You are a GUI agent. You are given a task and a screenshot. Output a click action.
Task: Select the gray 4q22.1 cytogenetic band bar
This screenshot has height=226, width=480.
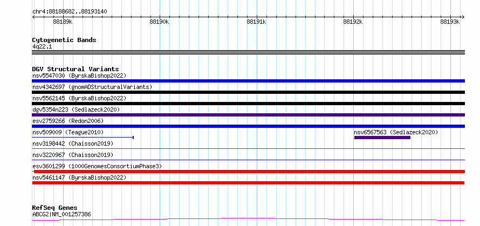click(x=248, y=52)
